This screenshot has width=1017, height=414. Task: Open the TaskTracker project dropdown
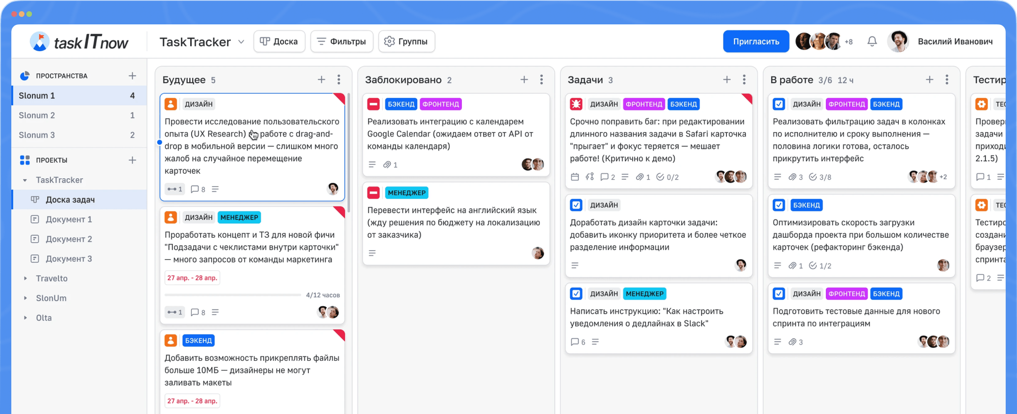tap(241, 42)
